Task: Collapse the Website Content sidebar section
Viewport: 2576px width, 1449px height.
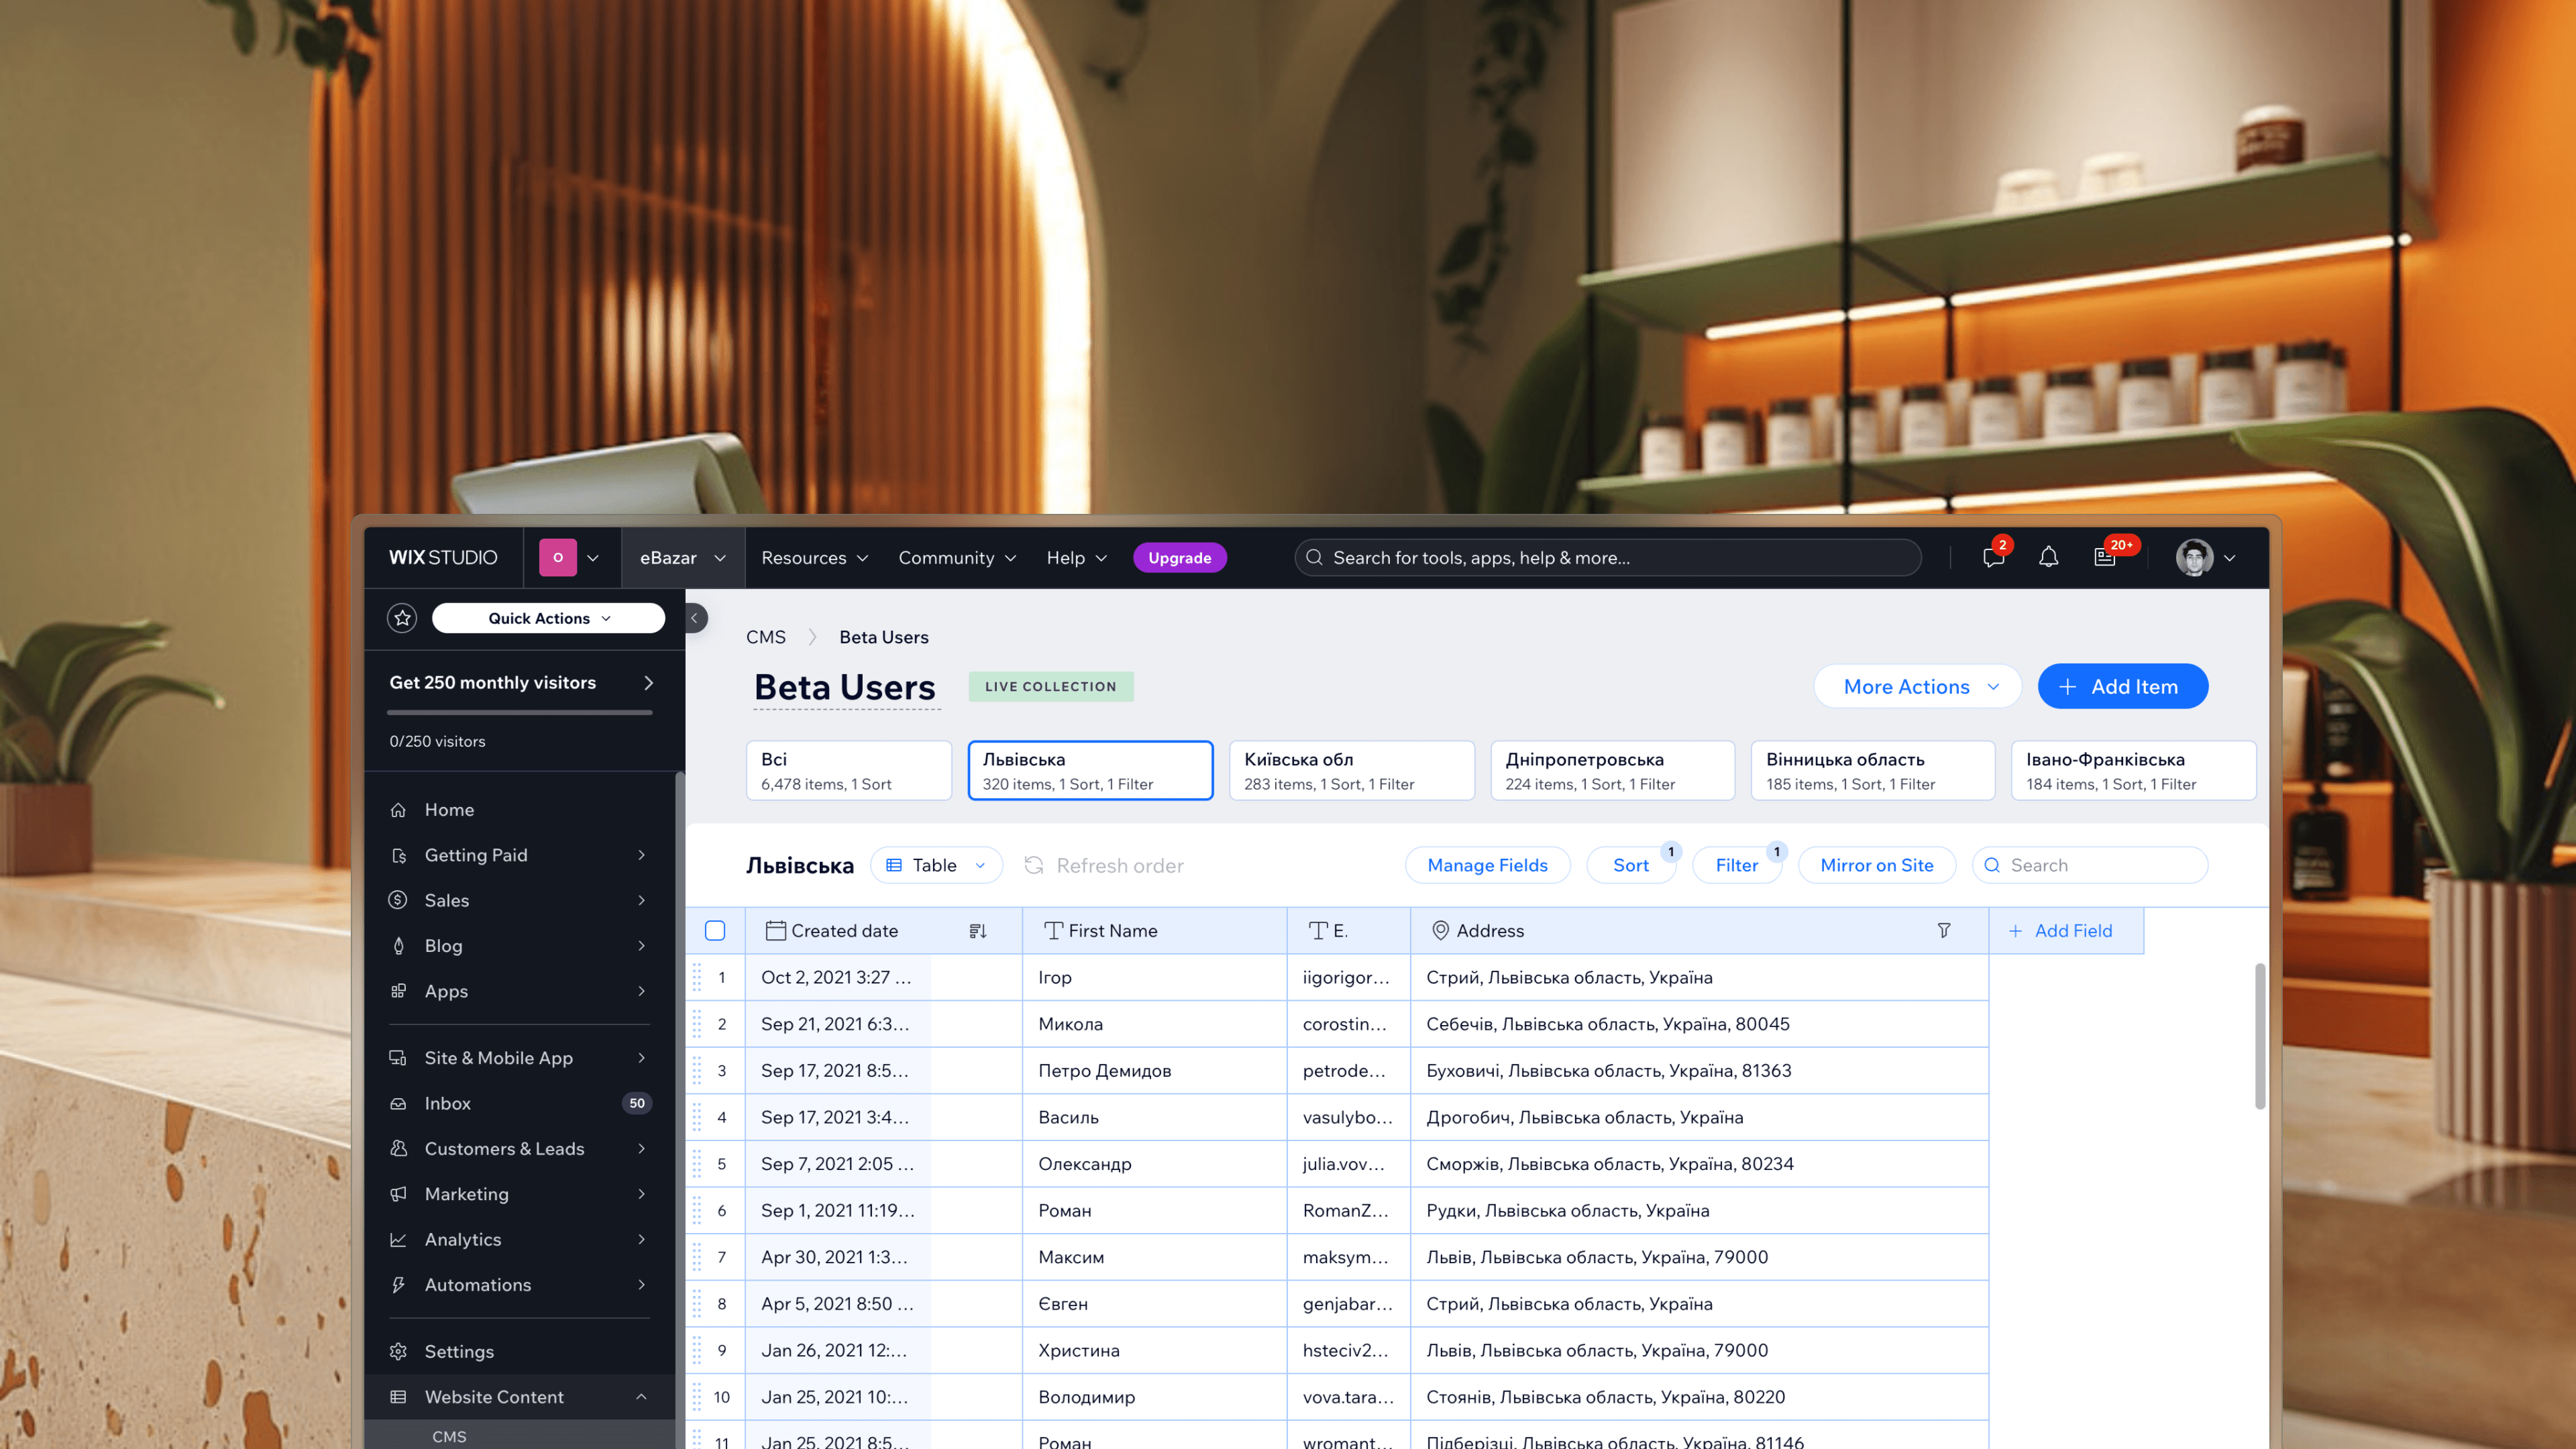Action: [x=641, y=1397]
